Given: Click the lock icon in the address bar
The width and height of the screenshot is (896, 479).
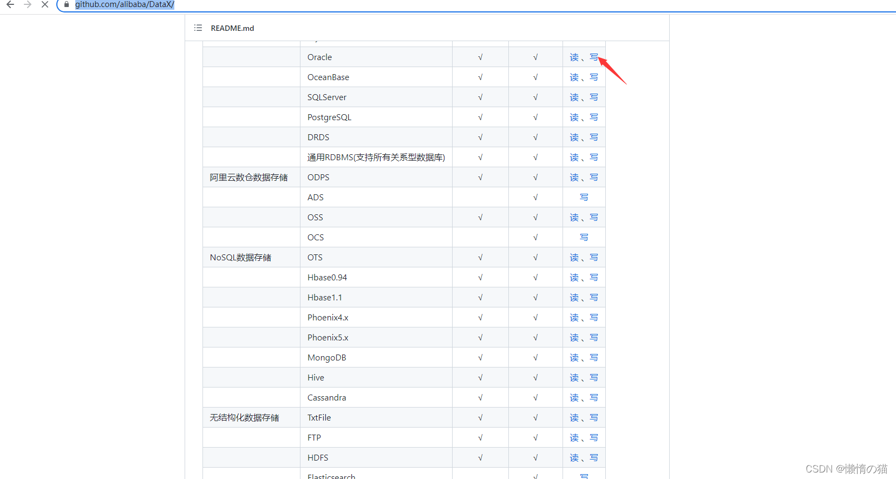Looking at the screenshot, I should tap(67, 4).
